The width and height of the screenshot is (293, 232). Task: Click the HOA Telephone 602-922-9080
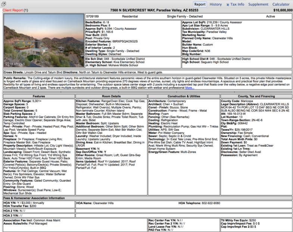pyautogui.click(x=199, y=203)
